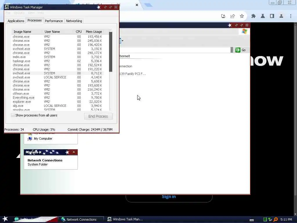The image size is (297, 223).
Task: Open the File menu in Task Manager
Action: 8,13
